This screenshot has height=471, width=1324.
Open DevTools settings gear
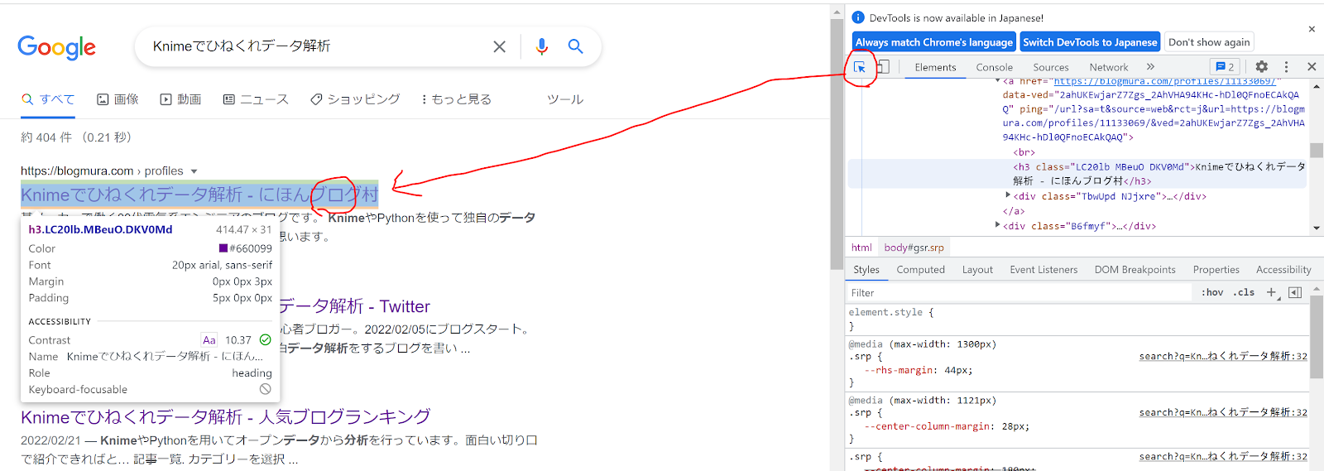1261,67
